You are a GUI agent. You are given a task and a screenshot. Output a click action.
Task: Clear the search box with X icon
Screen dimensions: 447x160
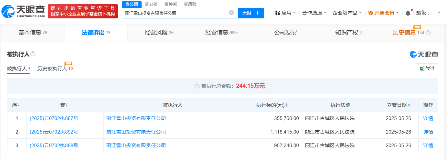(x=231, y=13)
